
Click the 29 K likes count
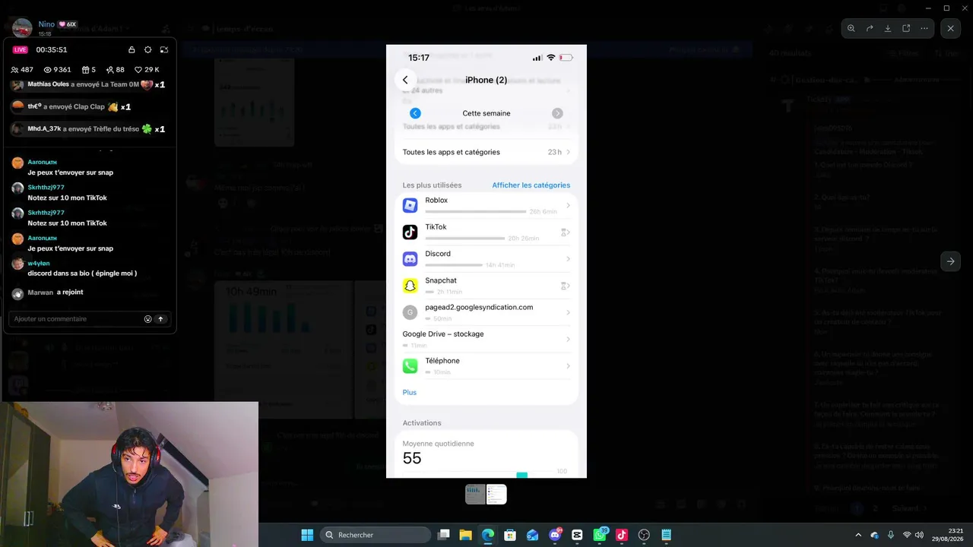click(x=147, y=70)
